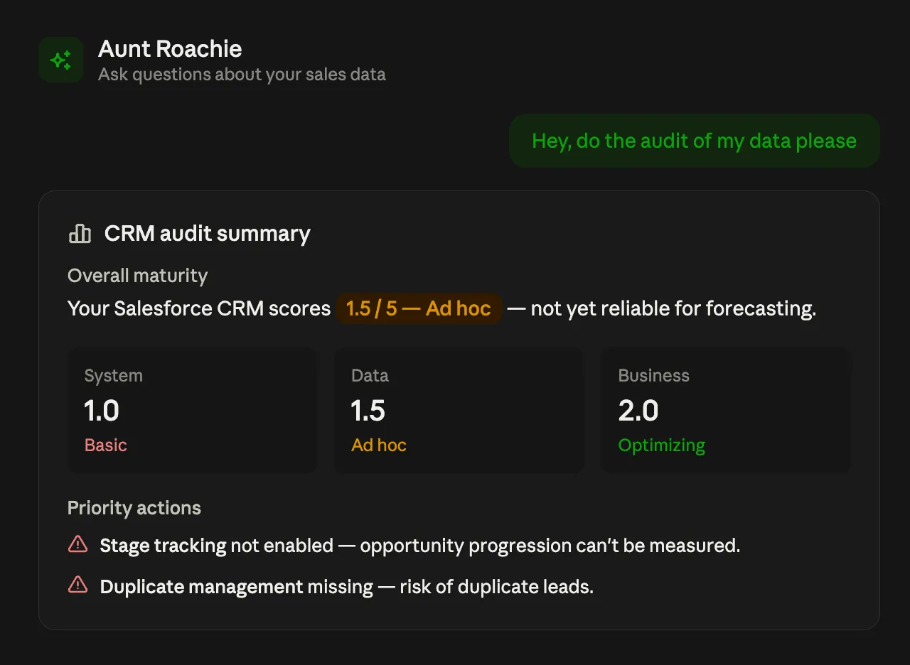Open the Business score card
Image resolution: width=910 pixels, height=665 pixels.
(x=726, y=410)
